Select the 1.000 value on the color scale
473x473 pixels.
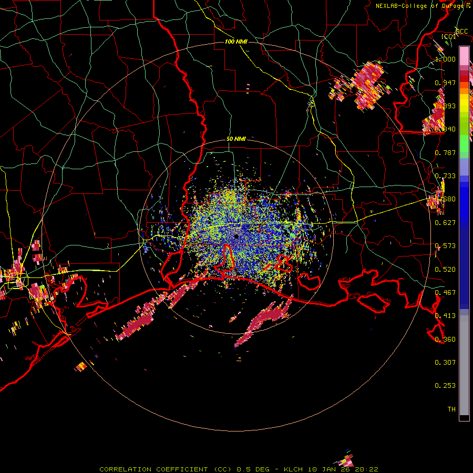click(445, 59)
